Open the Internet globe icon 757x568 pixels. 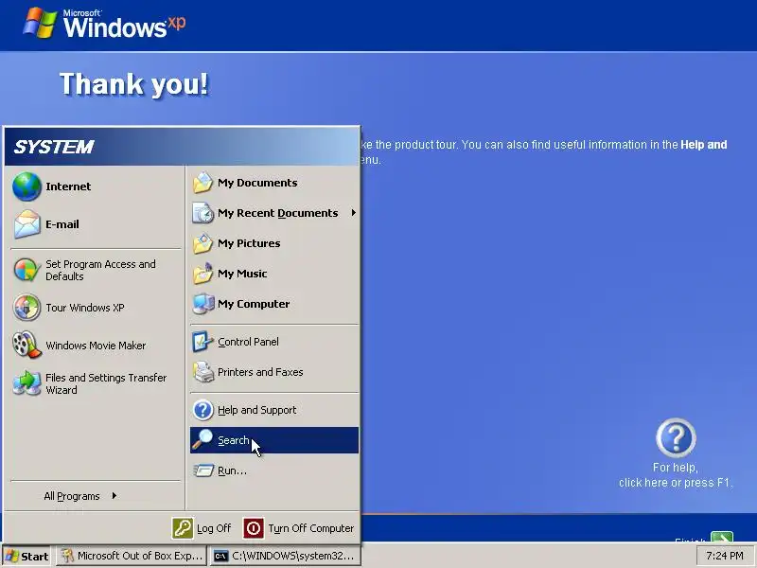pos(26,186)
